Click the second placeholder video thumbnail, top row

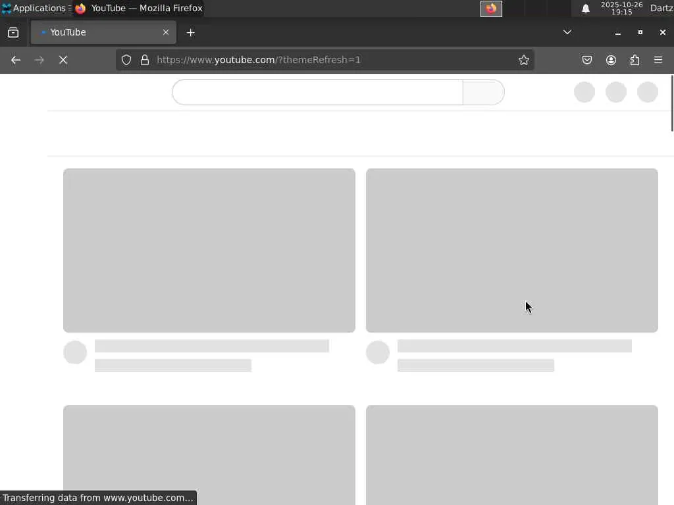click(x=512, y=251)
